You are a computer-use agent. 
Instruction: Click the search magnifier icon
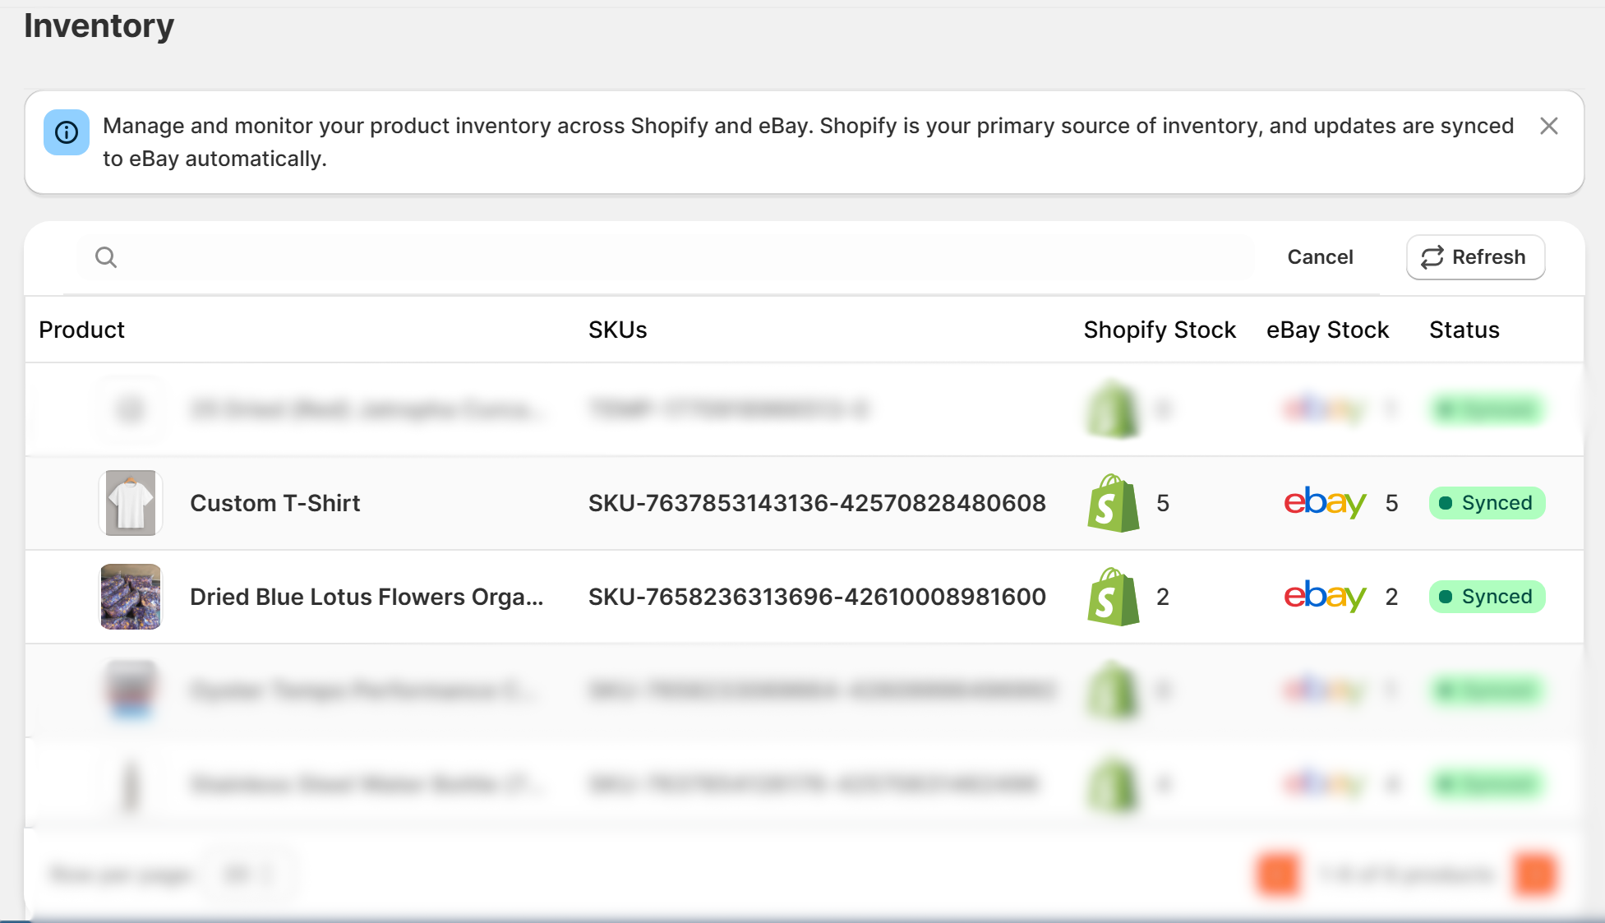(x=106, y=257)
